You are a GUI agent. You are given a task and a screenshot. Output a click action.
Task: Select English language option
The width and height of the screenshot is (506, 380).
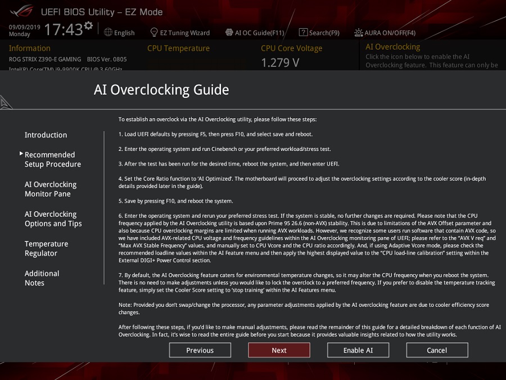click(124, 33)
